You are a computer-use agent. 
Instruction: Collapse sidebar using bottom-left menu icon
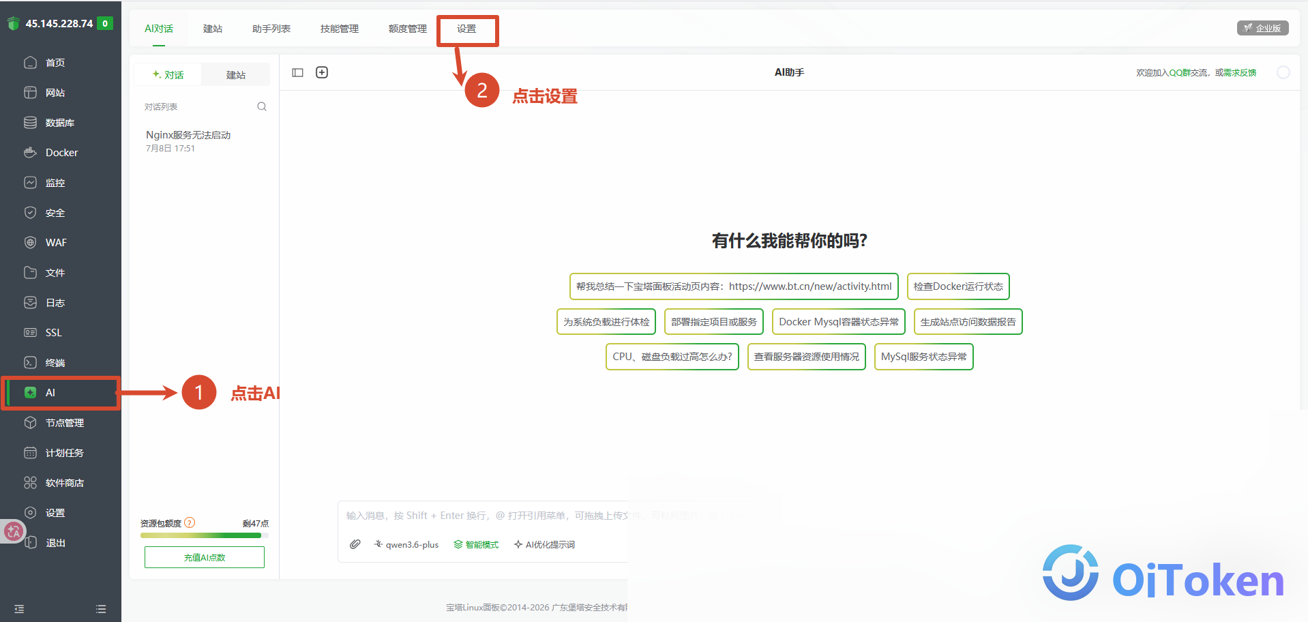click(x=19, y=609)
